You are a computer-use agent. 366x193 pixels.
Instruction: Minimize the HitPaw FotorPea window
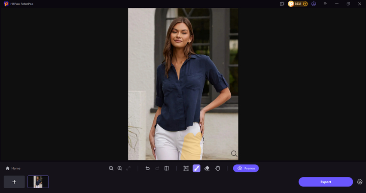pyautogui.click(x=337, y=4)
